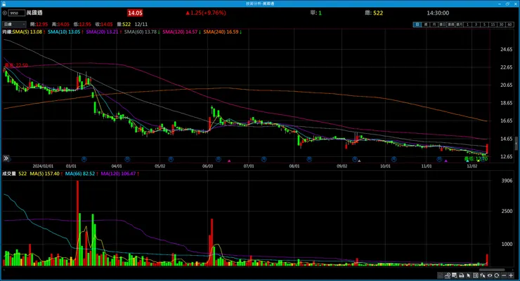Zoom out chart with minus icon
Screen dimensions: 520x281
504,275
